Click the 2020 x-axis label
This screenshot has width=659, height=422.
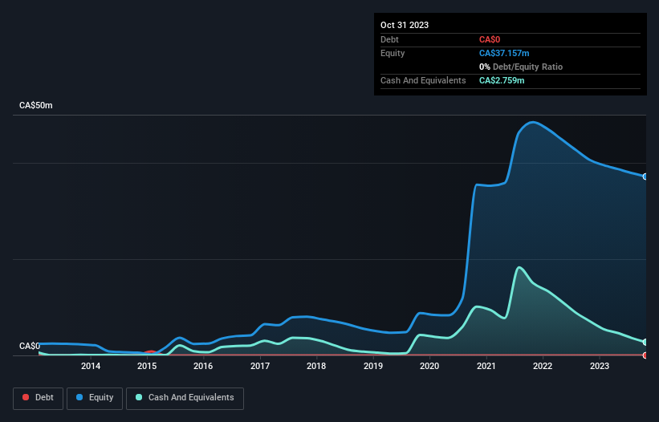[x=429, y=366]
